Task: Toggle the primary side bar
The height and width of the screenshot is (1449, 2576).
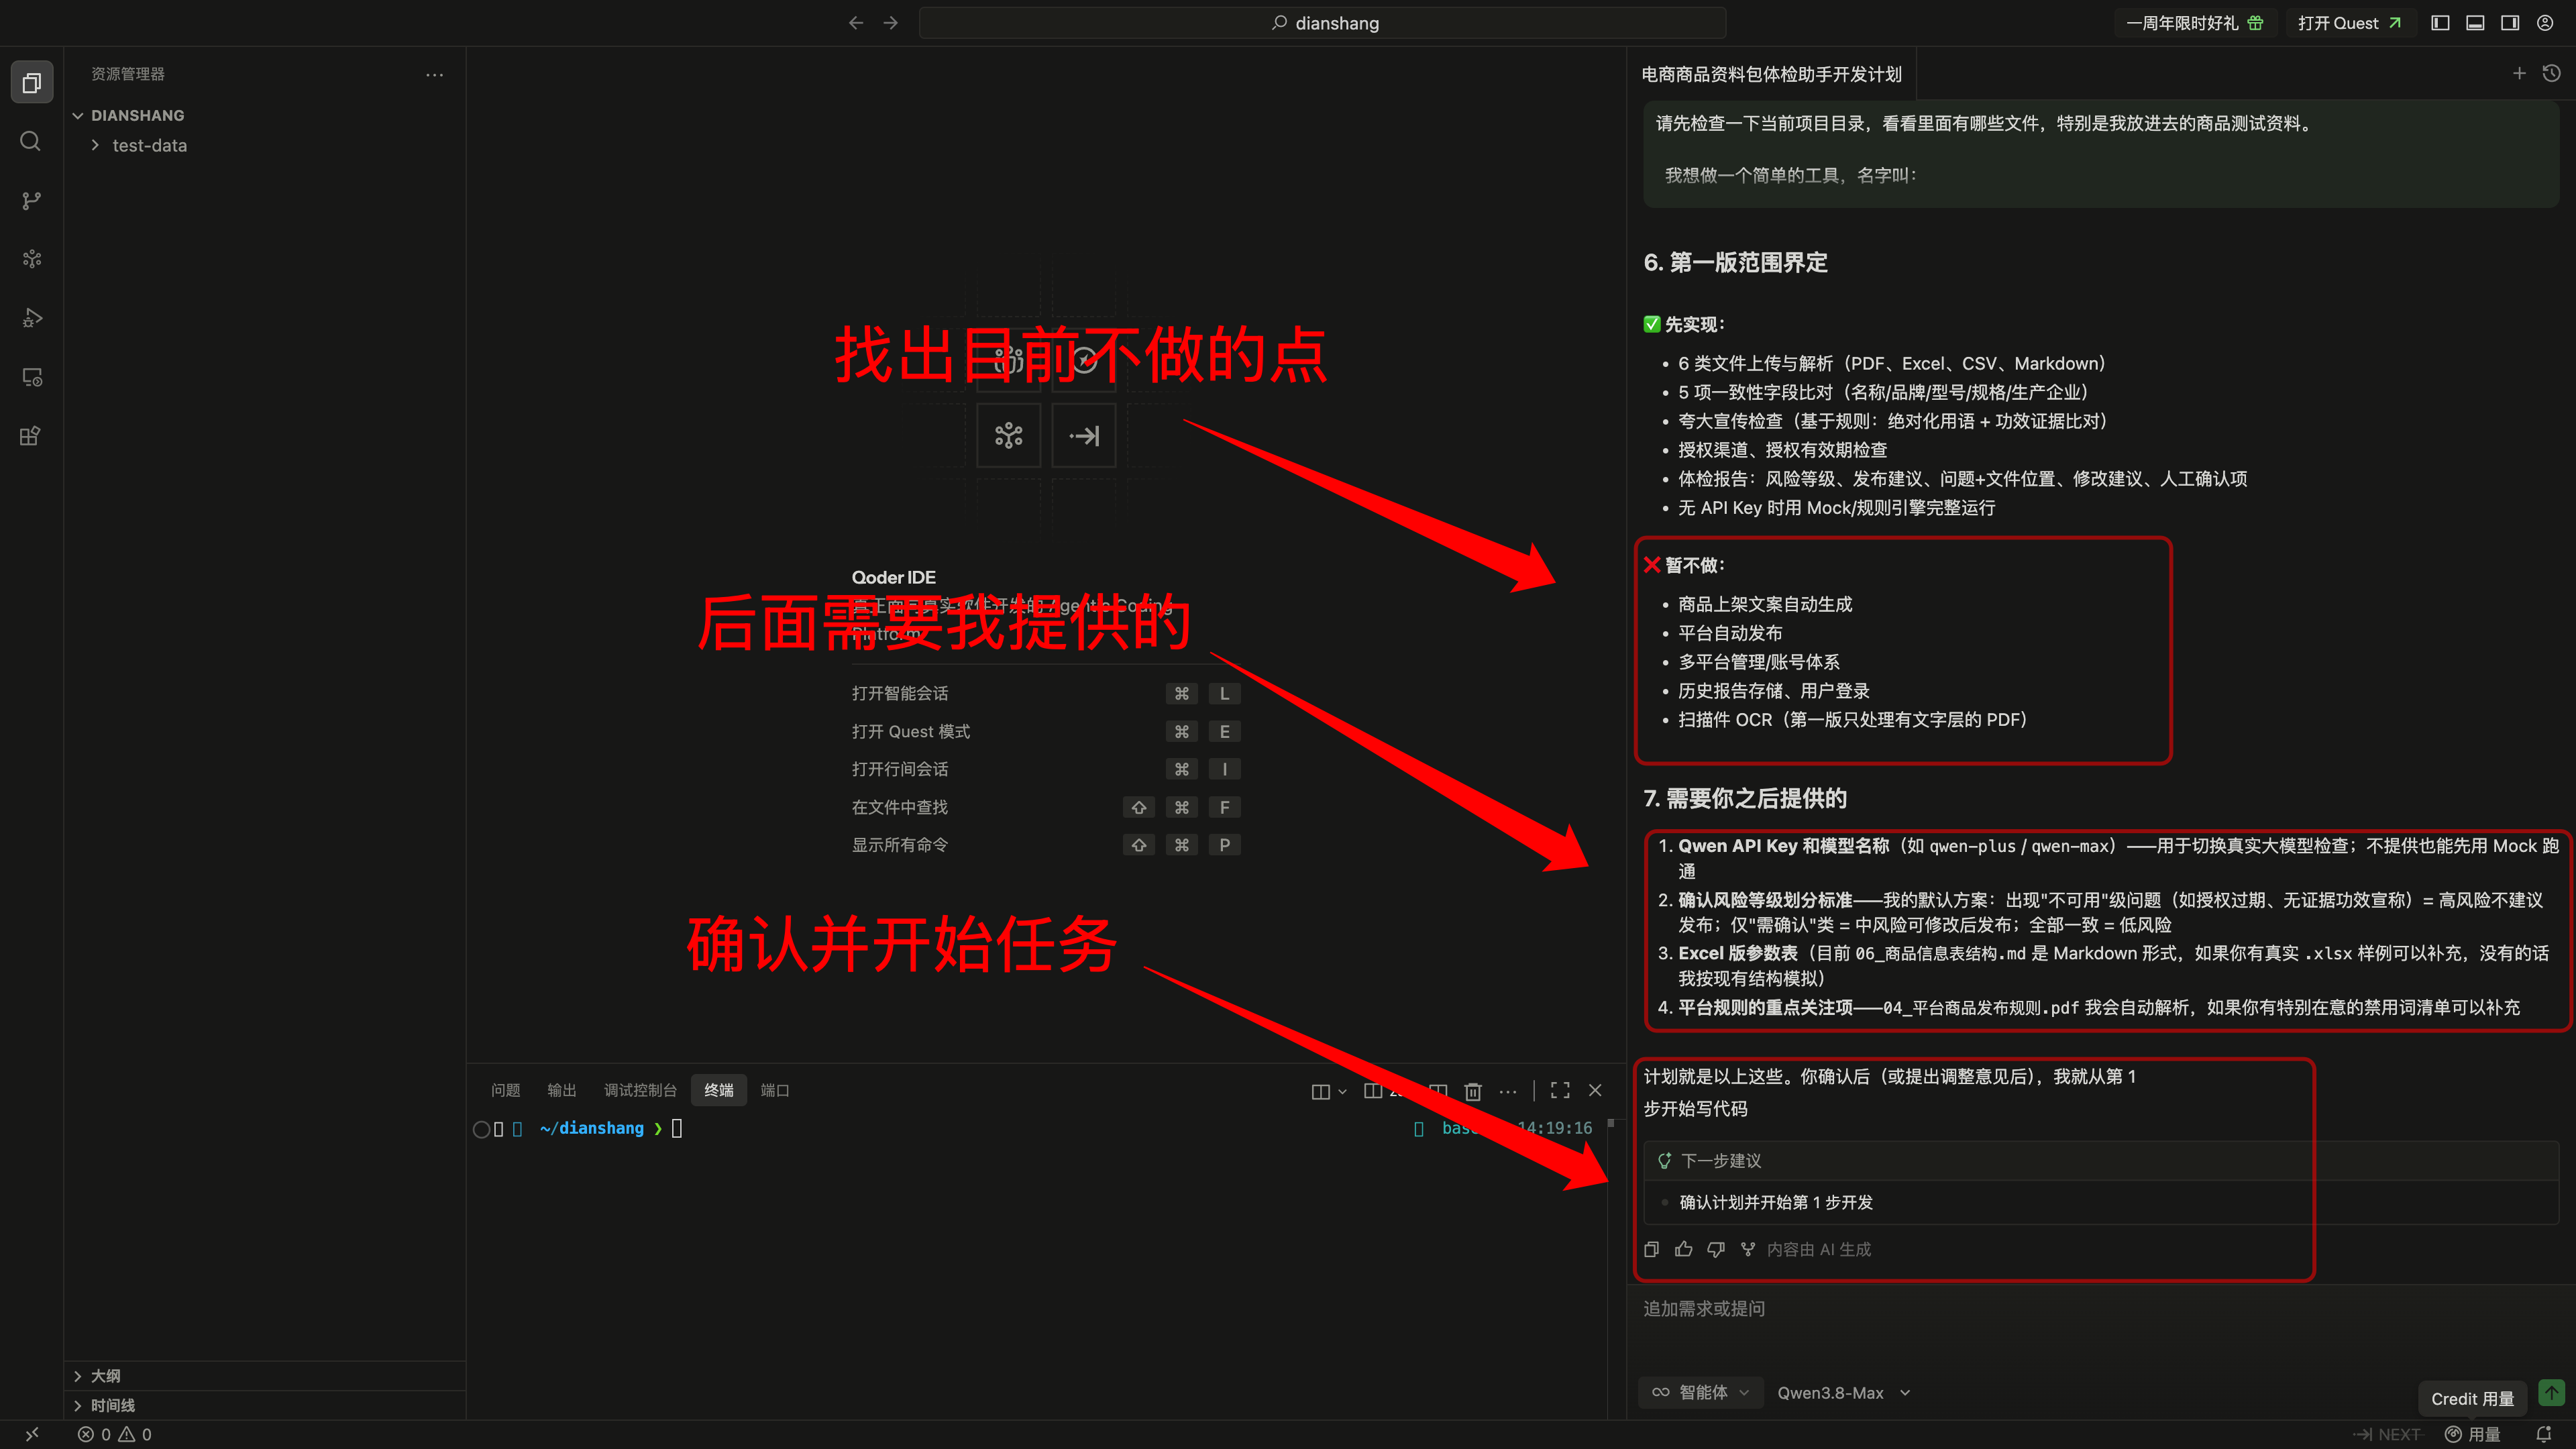Action: tap(2441, 23)
